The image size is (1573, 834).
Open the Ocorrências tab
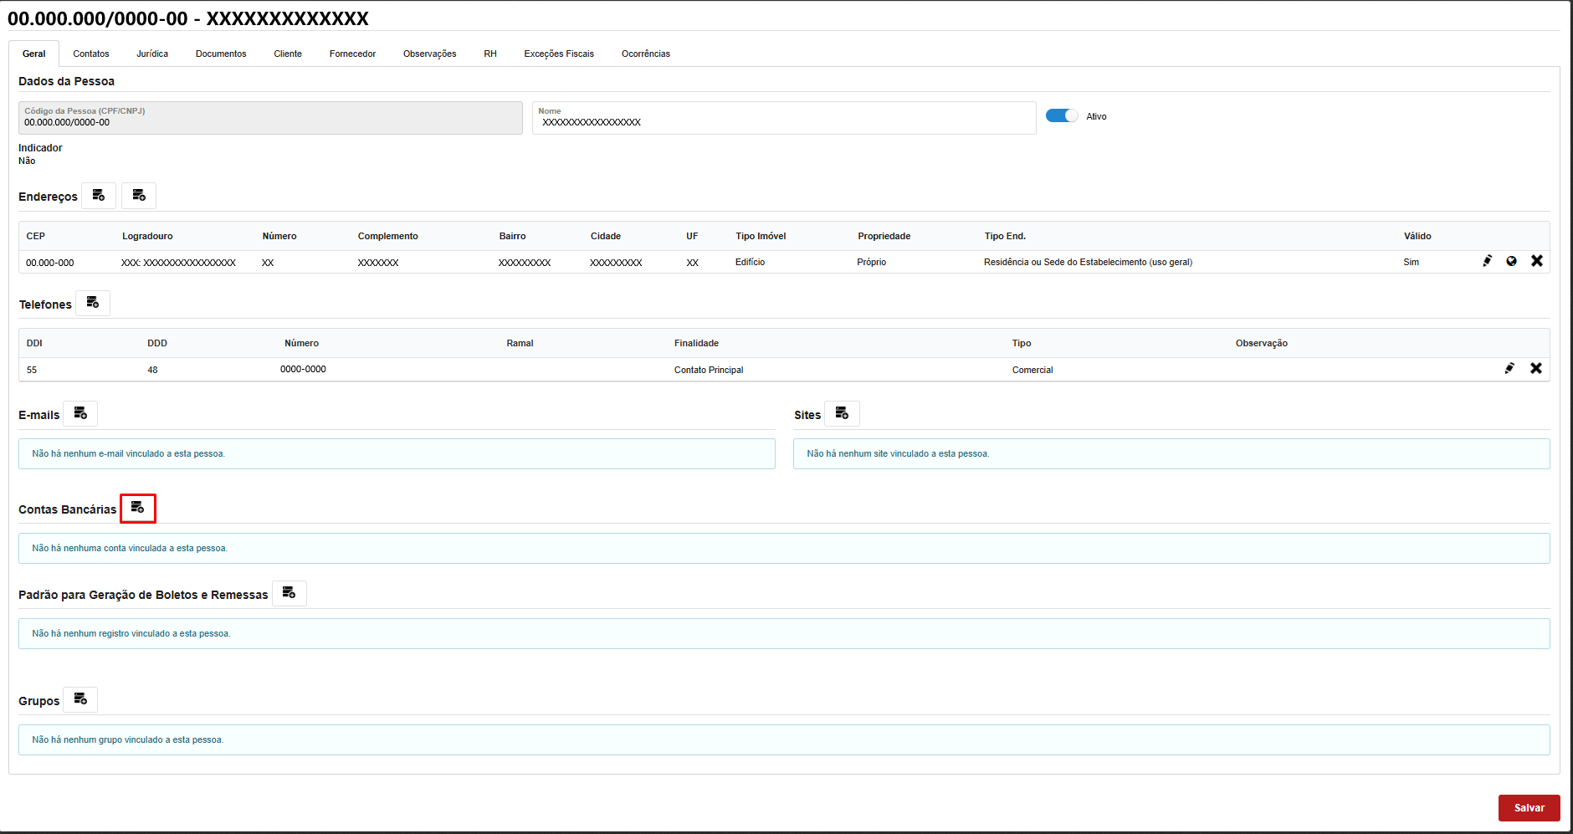645,54
